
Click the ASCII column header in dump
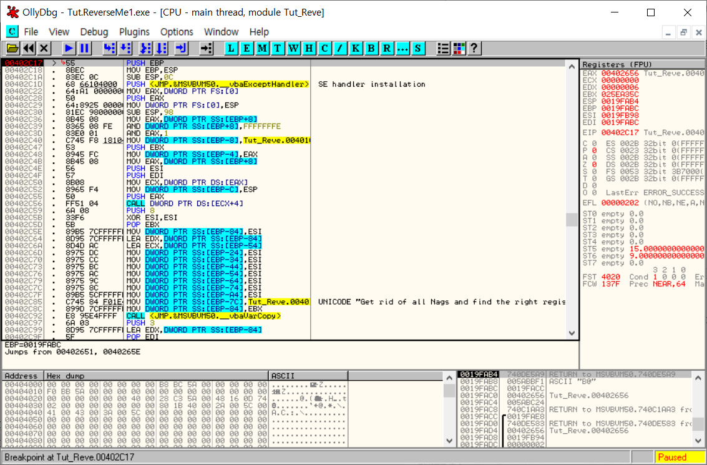(x=308, y=376)
